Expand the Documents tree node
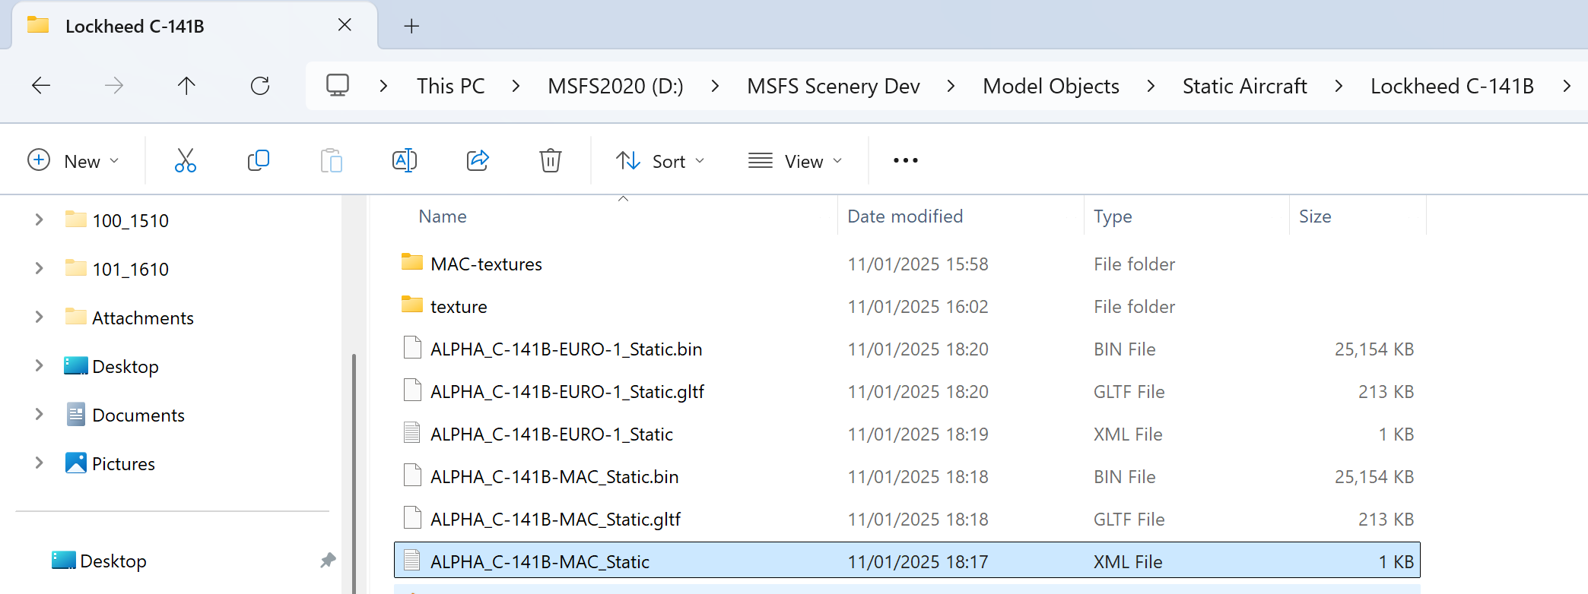1588x594 pixels. 39,415
